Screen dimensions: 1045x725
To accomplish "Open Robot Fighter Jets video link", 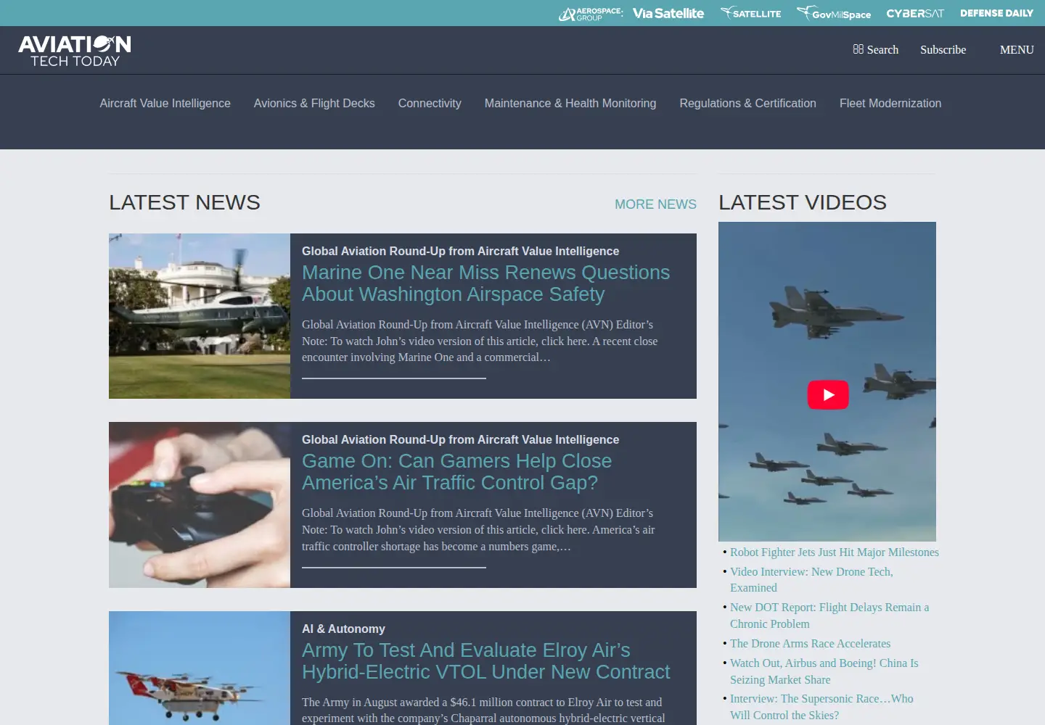I will tap(835, 552).
